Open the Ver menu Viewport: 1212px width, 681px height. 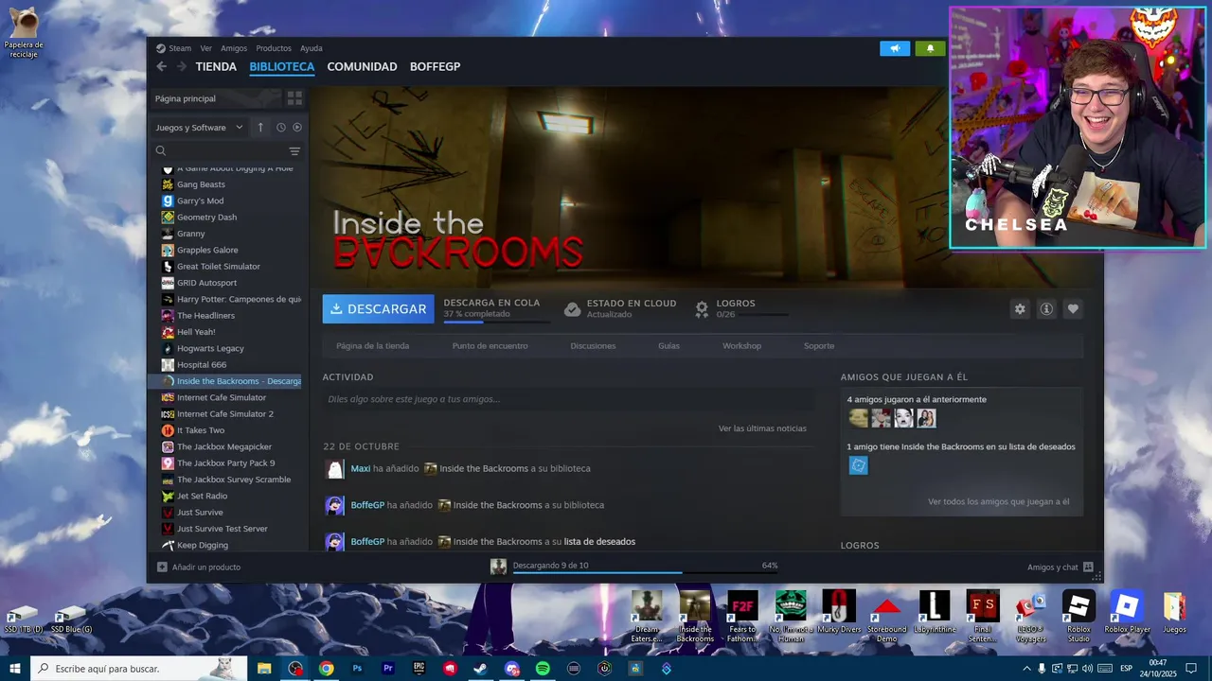tap(205, 48)
